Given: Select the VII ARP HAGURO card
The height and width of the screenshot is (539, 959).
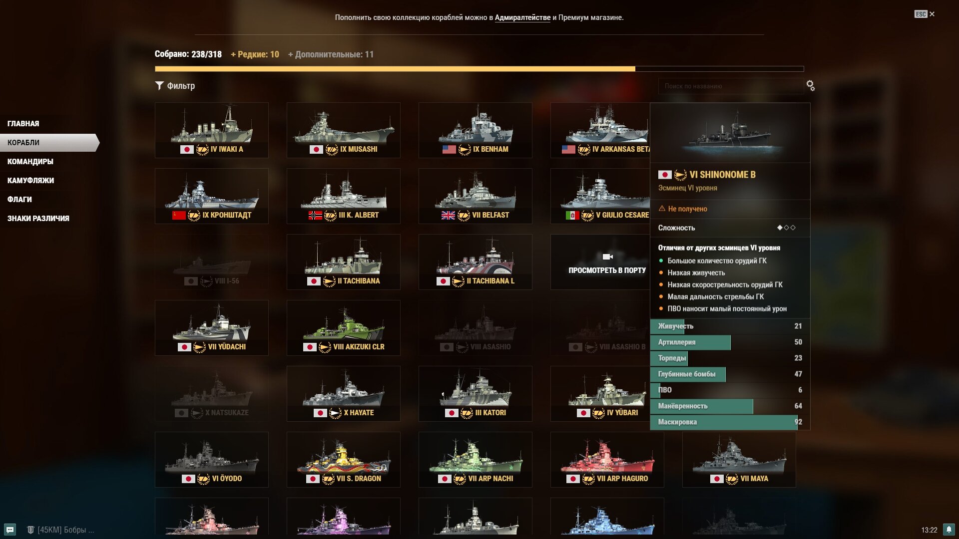Looking at the screenshot, I should point(607,460).
